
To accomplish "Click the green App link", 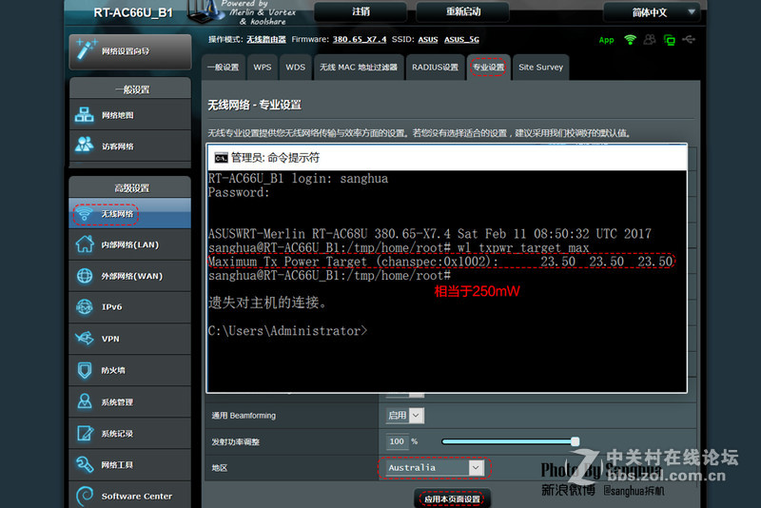I will click(606, 40).
